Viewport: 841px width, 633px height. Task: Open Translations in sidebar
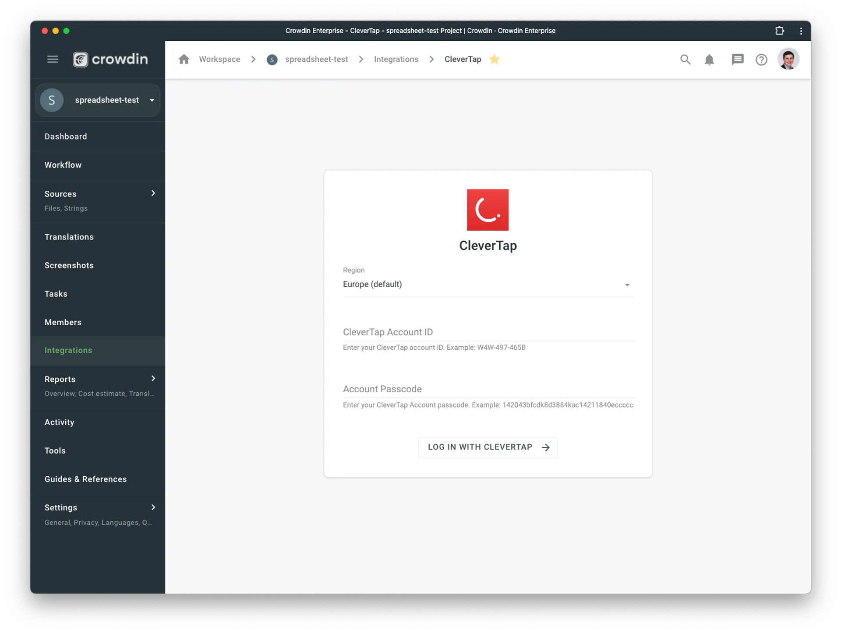point(98,237)
